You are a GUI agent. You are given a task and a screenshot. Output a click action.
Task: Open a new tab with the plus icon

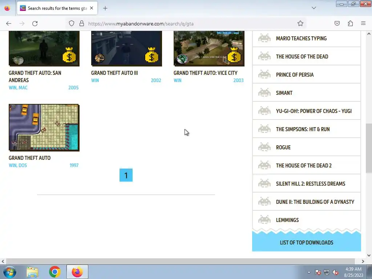click(x=105, y=8)
